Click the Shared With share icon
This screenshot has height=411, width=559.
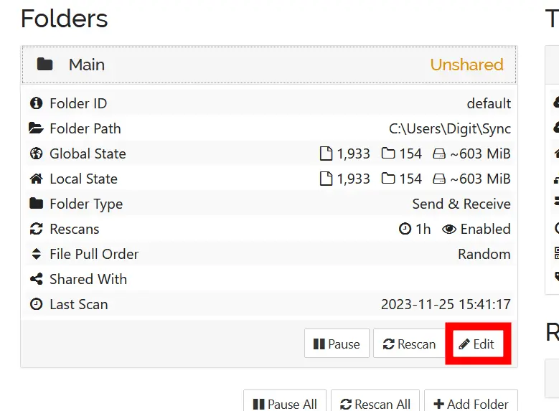coord(36,280)
